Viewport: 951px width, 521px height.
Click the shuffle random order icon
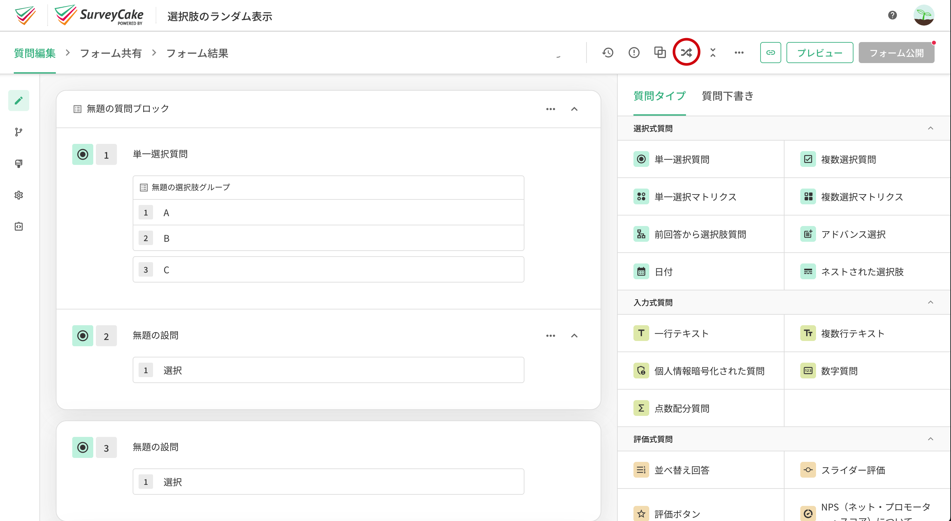point(686,53)
